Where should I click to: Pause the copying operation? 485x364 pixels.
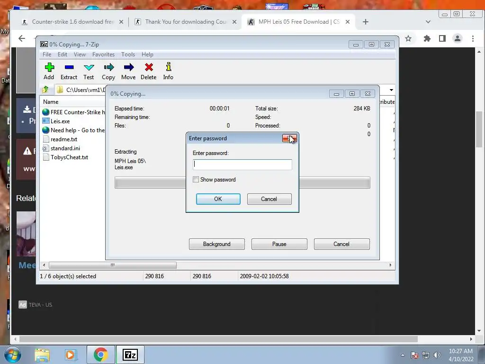click(279, 244)
